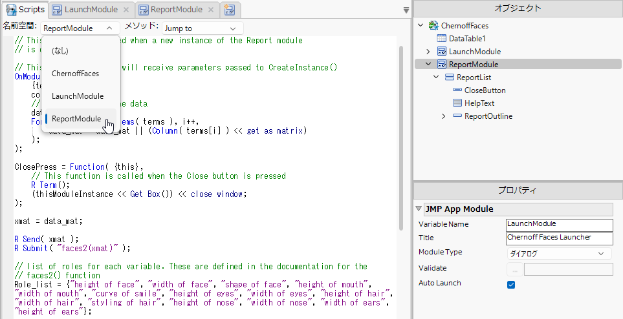Click the "ClosePress" text in script
623x319 pixels.
click(36, 167)
